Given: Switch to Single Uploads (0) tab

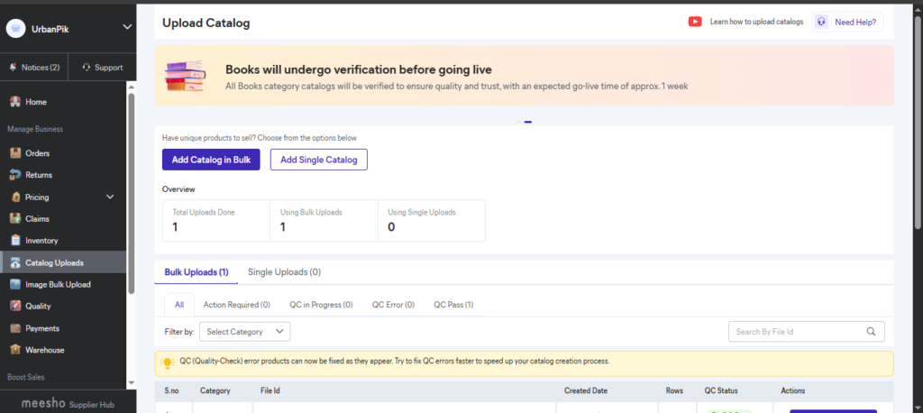Looking at the screenshot, I should pos(284,272).
